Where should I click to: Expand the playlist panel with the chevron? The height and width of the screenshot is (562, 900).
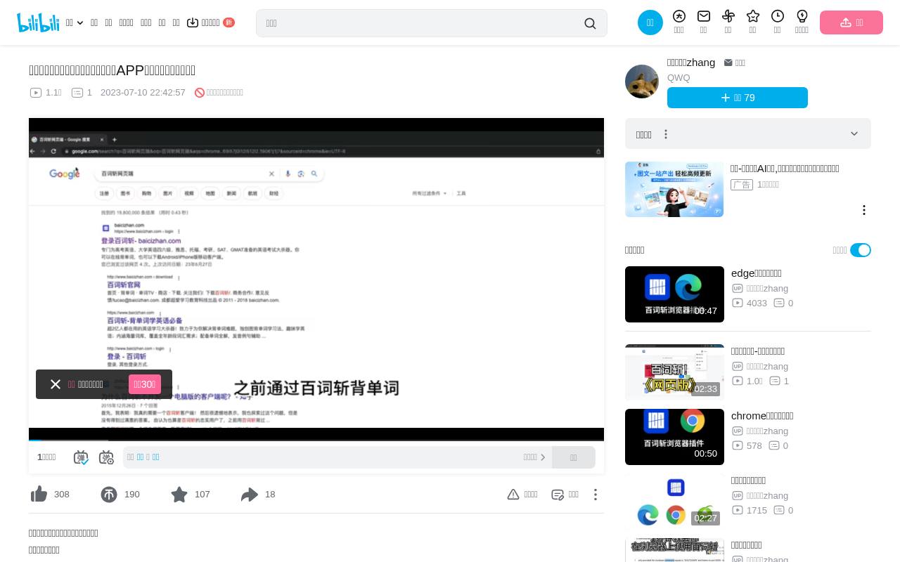tap(854, 134)
